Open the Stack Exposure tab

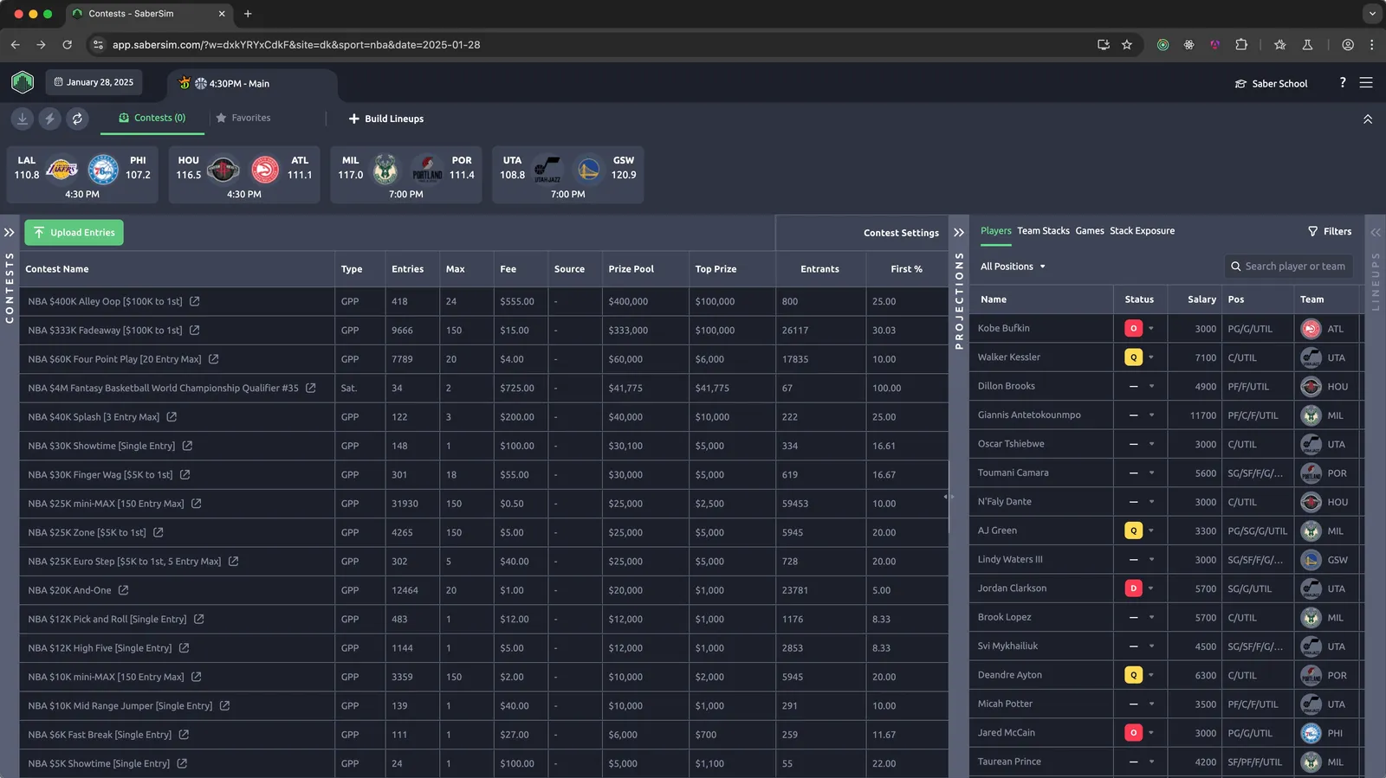click(1143, 231)
